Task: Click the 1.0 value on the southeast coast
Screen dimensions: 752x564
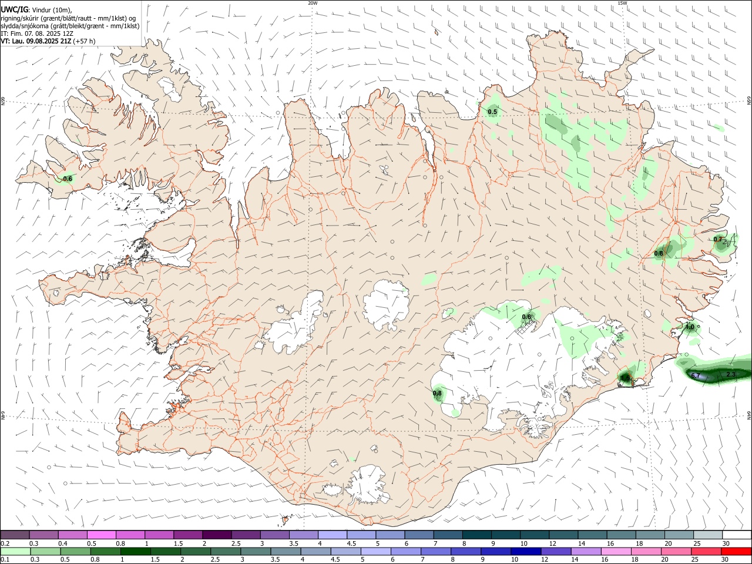Action: coord(690,327)
